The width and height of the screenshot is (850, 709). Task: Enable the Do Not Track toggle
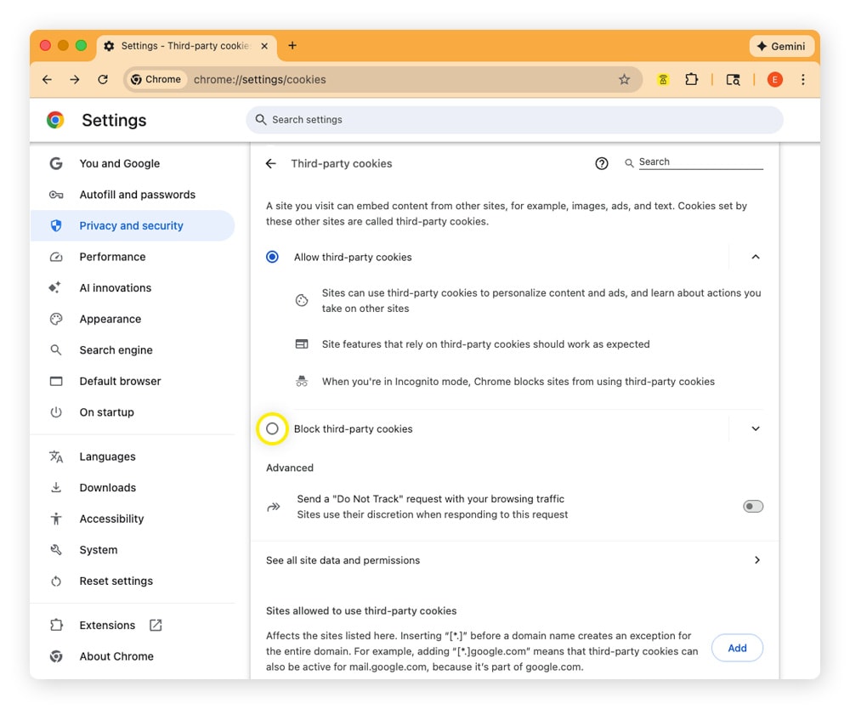[x=752, y=506]
